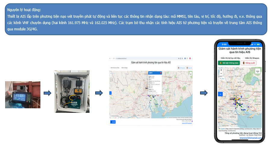Click the red profile icon in the browser toolbar
Screen dimensions: 270x145
[190, 58]
